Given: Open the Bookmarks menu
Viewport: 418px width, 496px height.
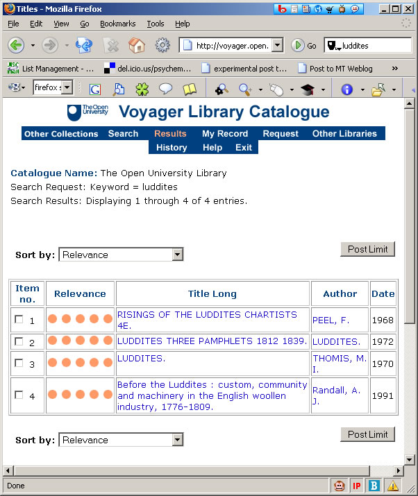Looking at the screenshot, I should (118, 24).
